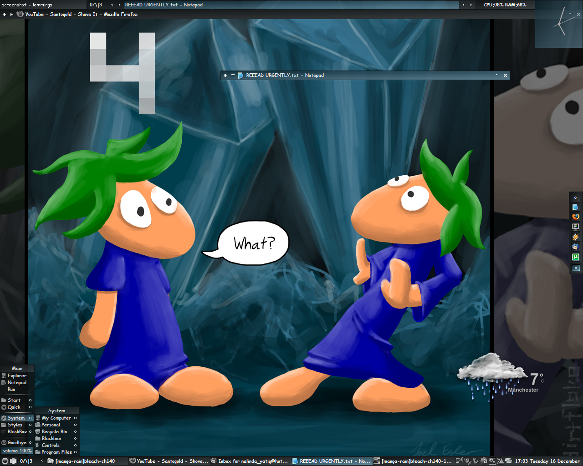Open Explorer from Main menu

(x=17, y=376)
